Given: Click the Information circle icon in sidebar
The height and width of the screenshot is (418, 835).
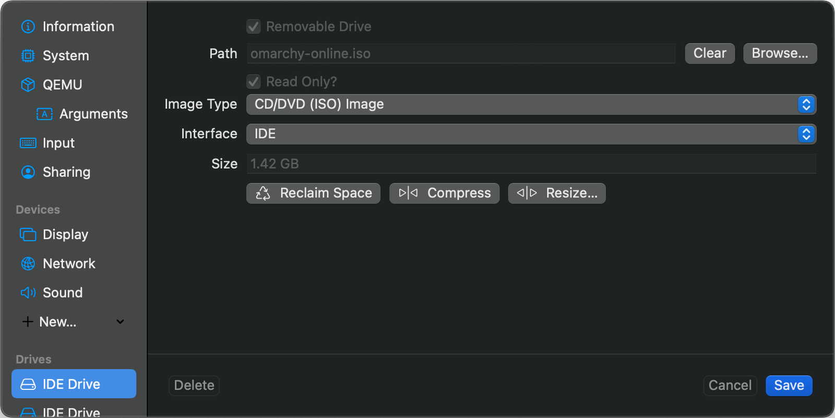Looking at the screenshot, I should 28,27.
